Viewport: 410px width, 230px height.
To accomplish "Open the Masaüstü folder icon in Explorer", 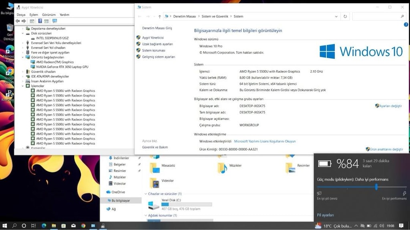I will (155, 168).
